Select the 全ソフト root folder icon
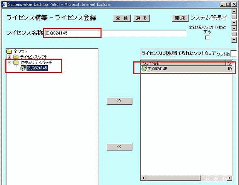Screen dimensions: 239x185 (x=9, y=52)
